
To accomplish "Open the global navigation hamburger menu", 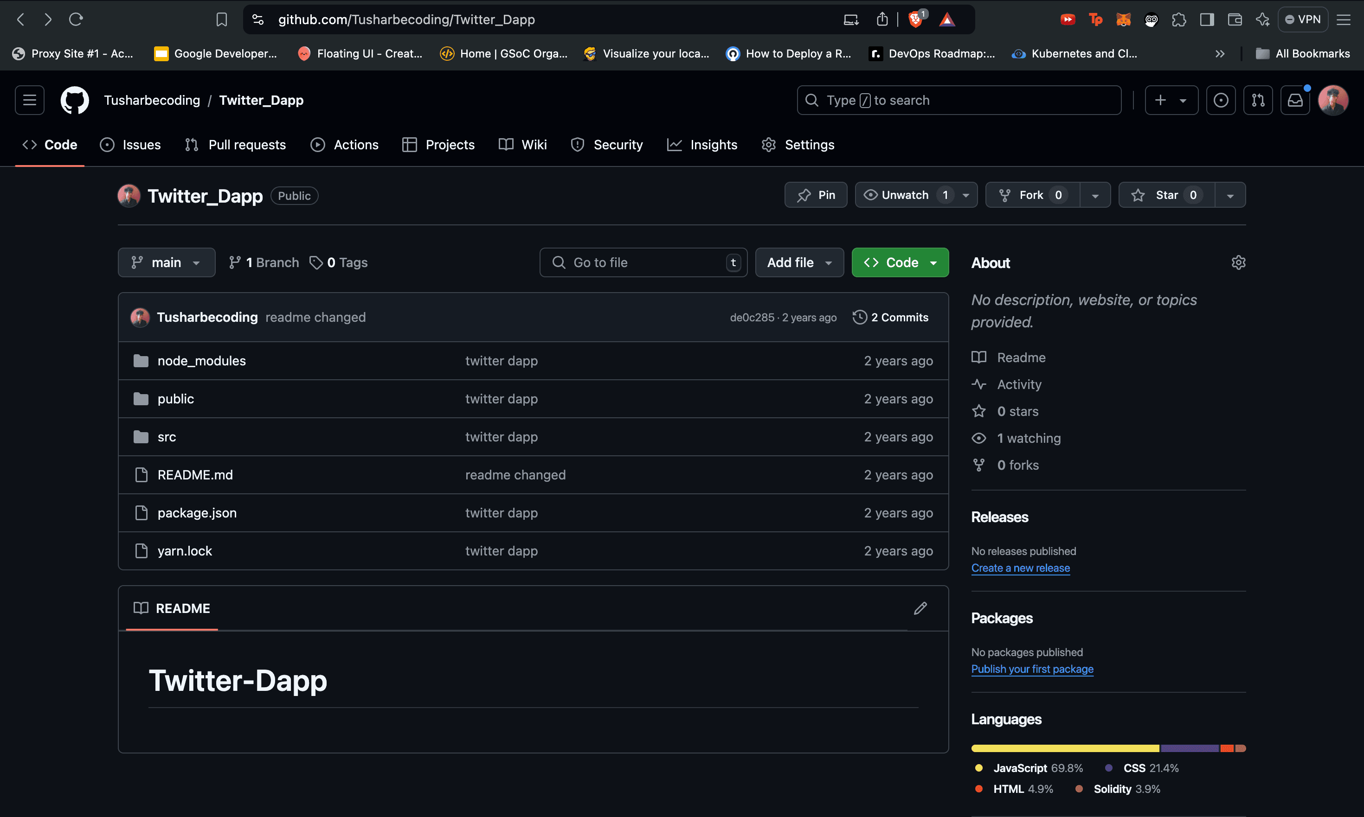I will click(30, 100).
